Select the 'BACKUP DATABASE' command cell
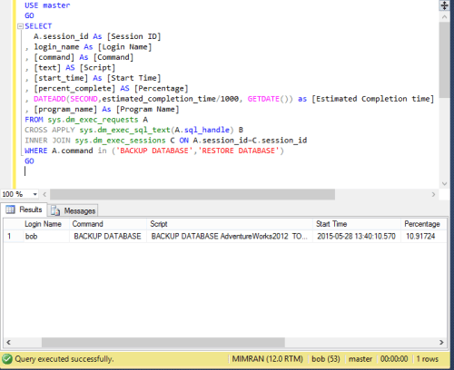This screenshot has width=454, height=370. (108, 236)
